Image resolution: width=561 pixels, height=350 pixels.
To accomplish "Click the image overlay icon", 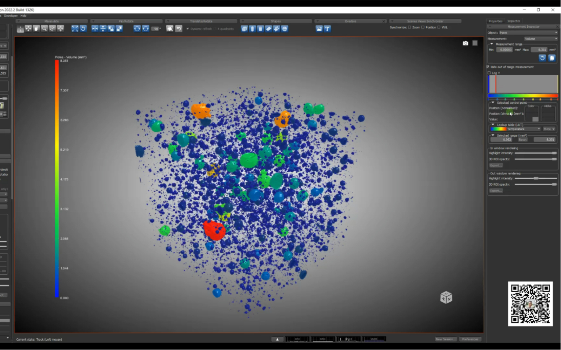I will click(x=319, y=29).
